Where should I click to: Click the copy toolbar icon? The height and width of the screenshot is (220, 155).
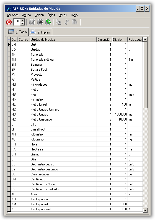[x=59, y=22]
